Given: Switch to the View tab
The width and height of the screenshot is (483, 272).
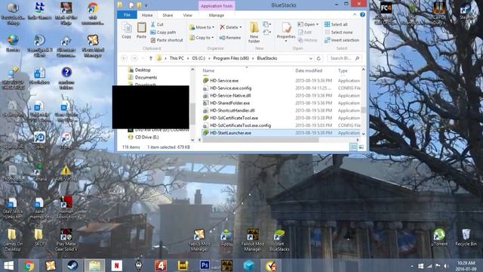Looking at the screenshot, I should click(188, 15).
